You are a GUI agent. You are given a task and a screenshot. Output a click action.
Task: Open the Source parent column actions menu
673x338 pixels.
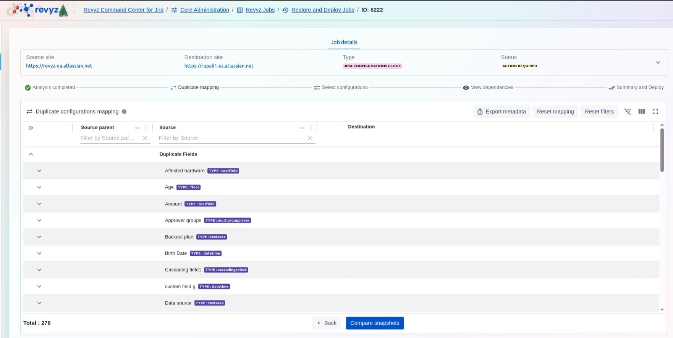pos(146,128)
